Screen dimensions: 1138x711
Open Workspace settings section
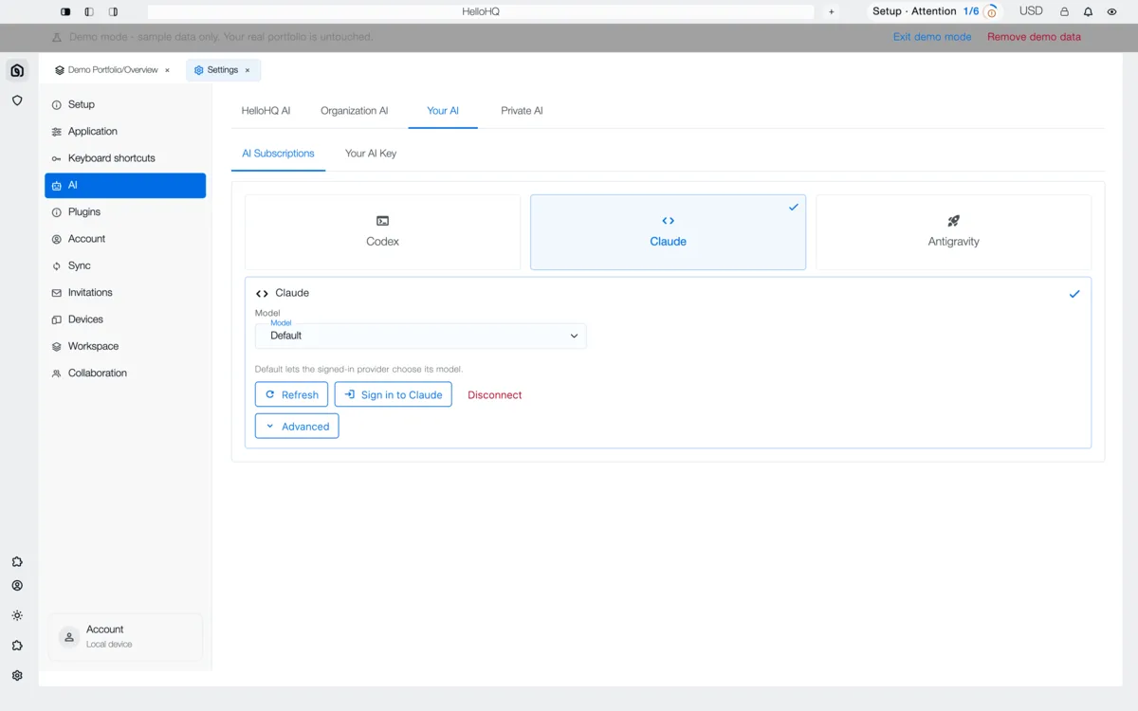tap(125, 346)
